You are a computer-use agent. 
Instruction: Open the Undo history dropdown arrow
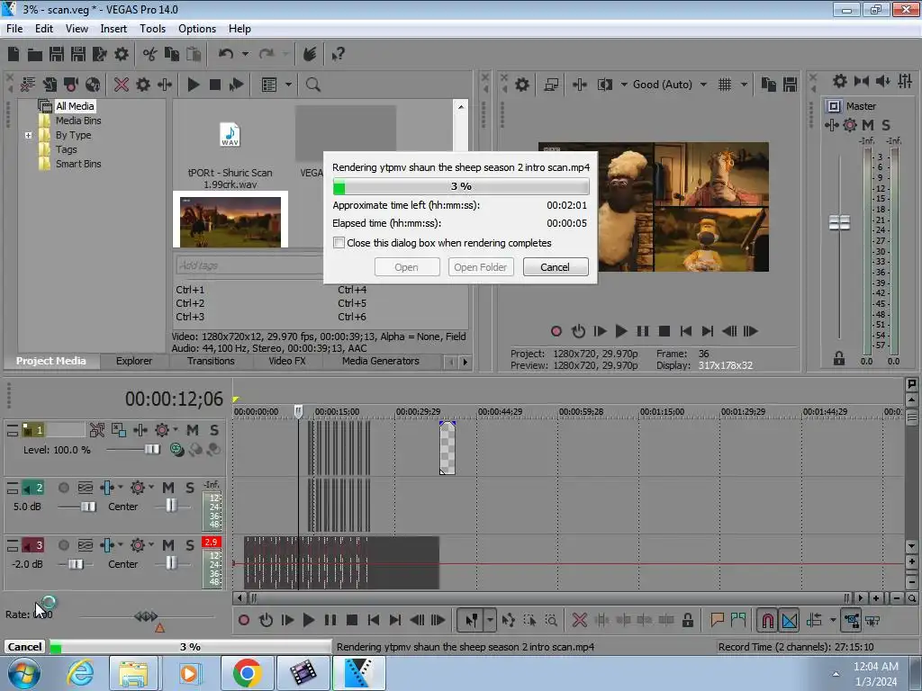[245, 54]
